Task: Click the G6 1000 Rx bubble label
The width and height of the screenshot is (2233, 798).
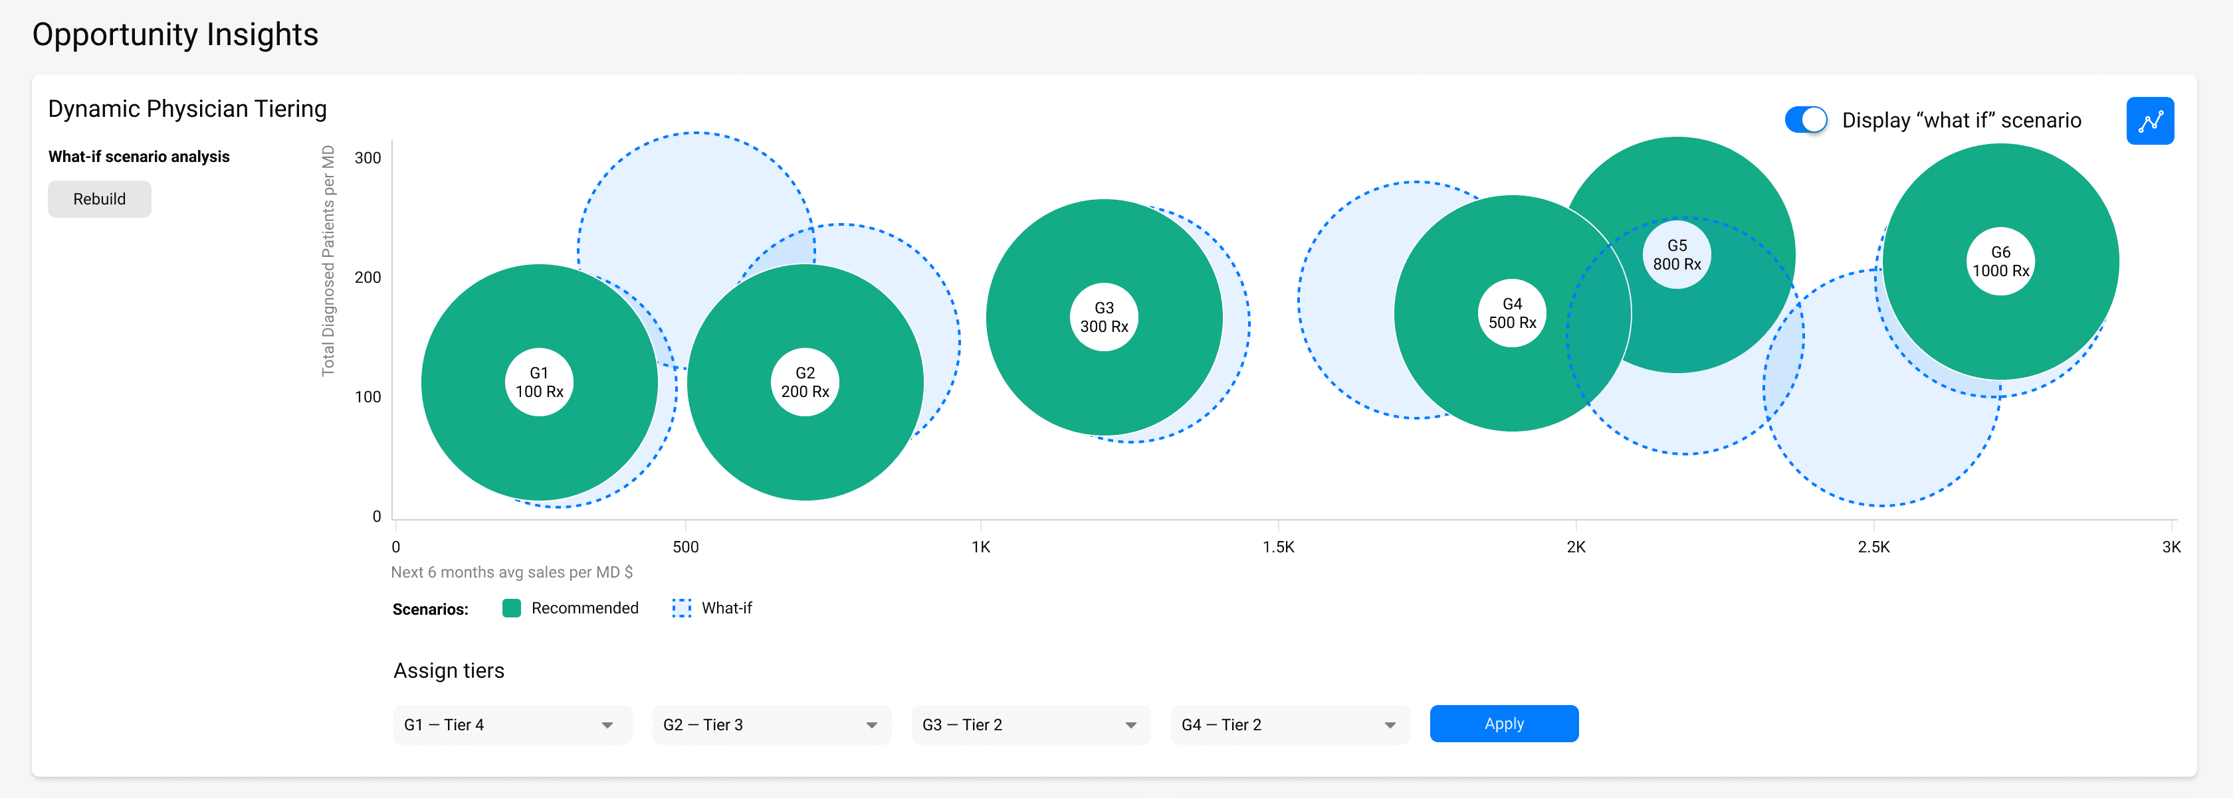Action: click(2000, 262)
